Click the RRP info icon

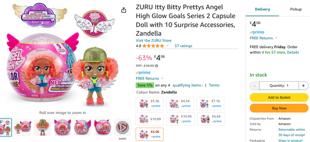(x=157, y=66)
